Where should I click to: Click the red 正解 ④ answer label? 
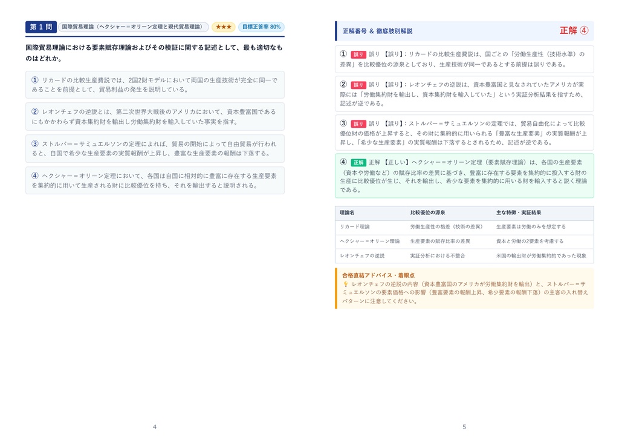point(574,30)
